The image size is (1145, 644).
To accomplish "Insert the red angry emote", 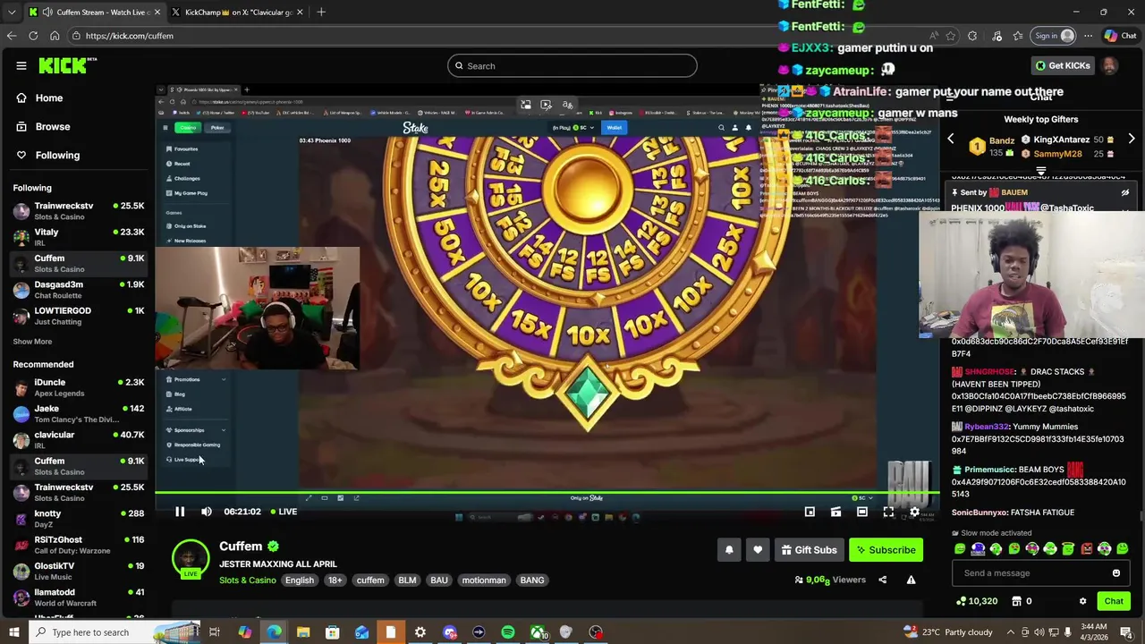I will (x=1087, y=549).
